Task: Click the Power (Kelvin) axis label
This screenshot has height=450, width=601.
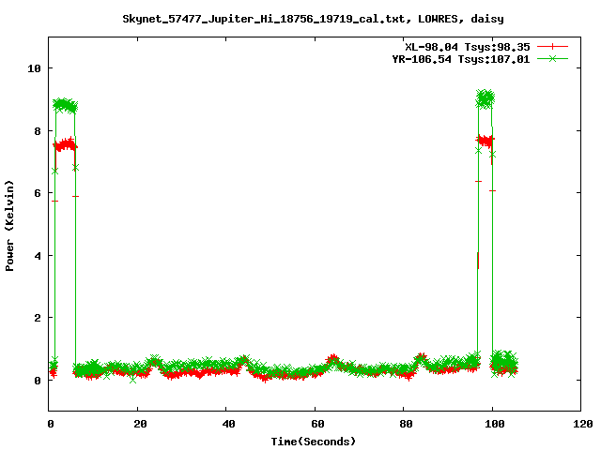Action: [x=9, y=226]
